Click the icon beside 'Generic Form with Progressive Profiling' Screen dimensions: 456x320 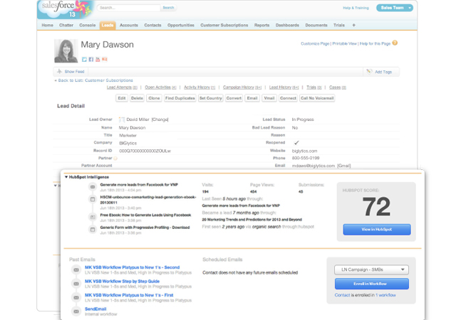pyautogui.click(x=93, y=230)
